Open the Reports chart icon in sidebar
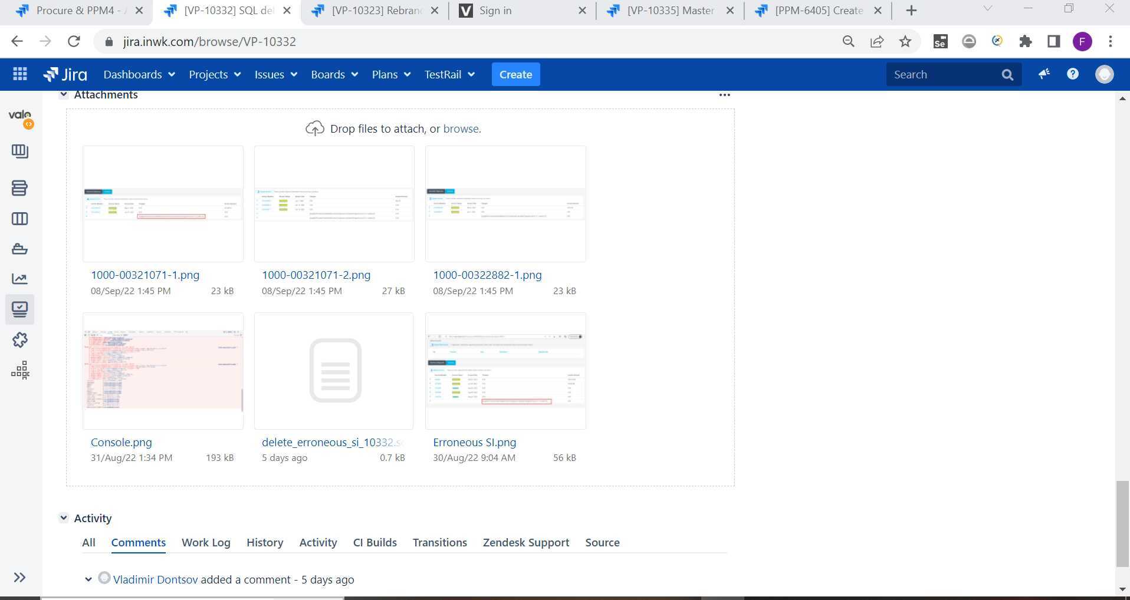This screenshot has height=600, width=1130. point(19,279)
